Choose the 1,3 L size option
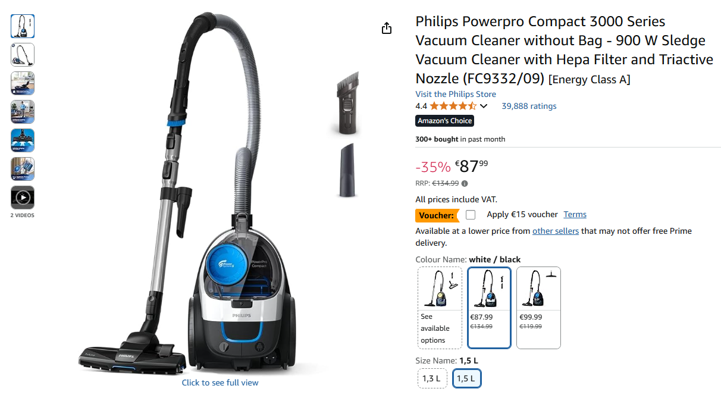The image size is (721, 395). pyautogui.click(x=432, y=378)
